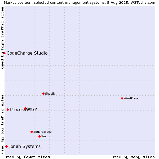
Task: Click the 'CodeCharge Studio' label
Action: tap(27, 53)
